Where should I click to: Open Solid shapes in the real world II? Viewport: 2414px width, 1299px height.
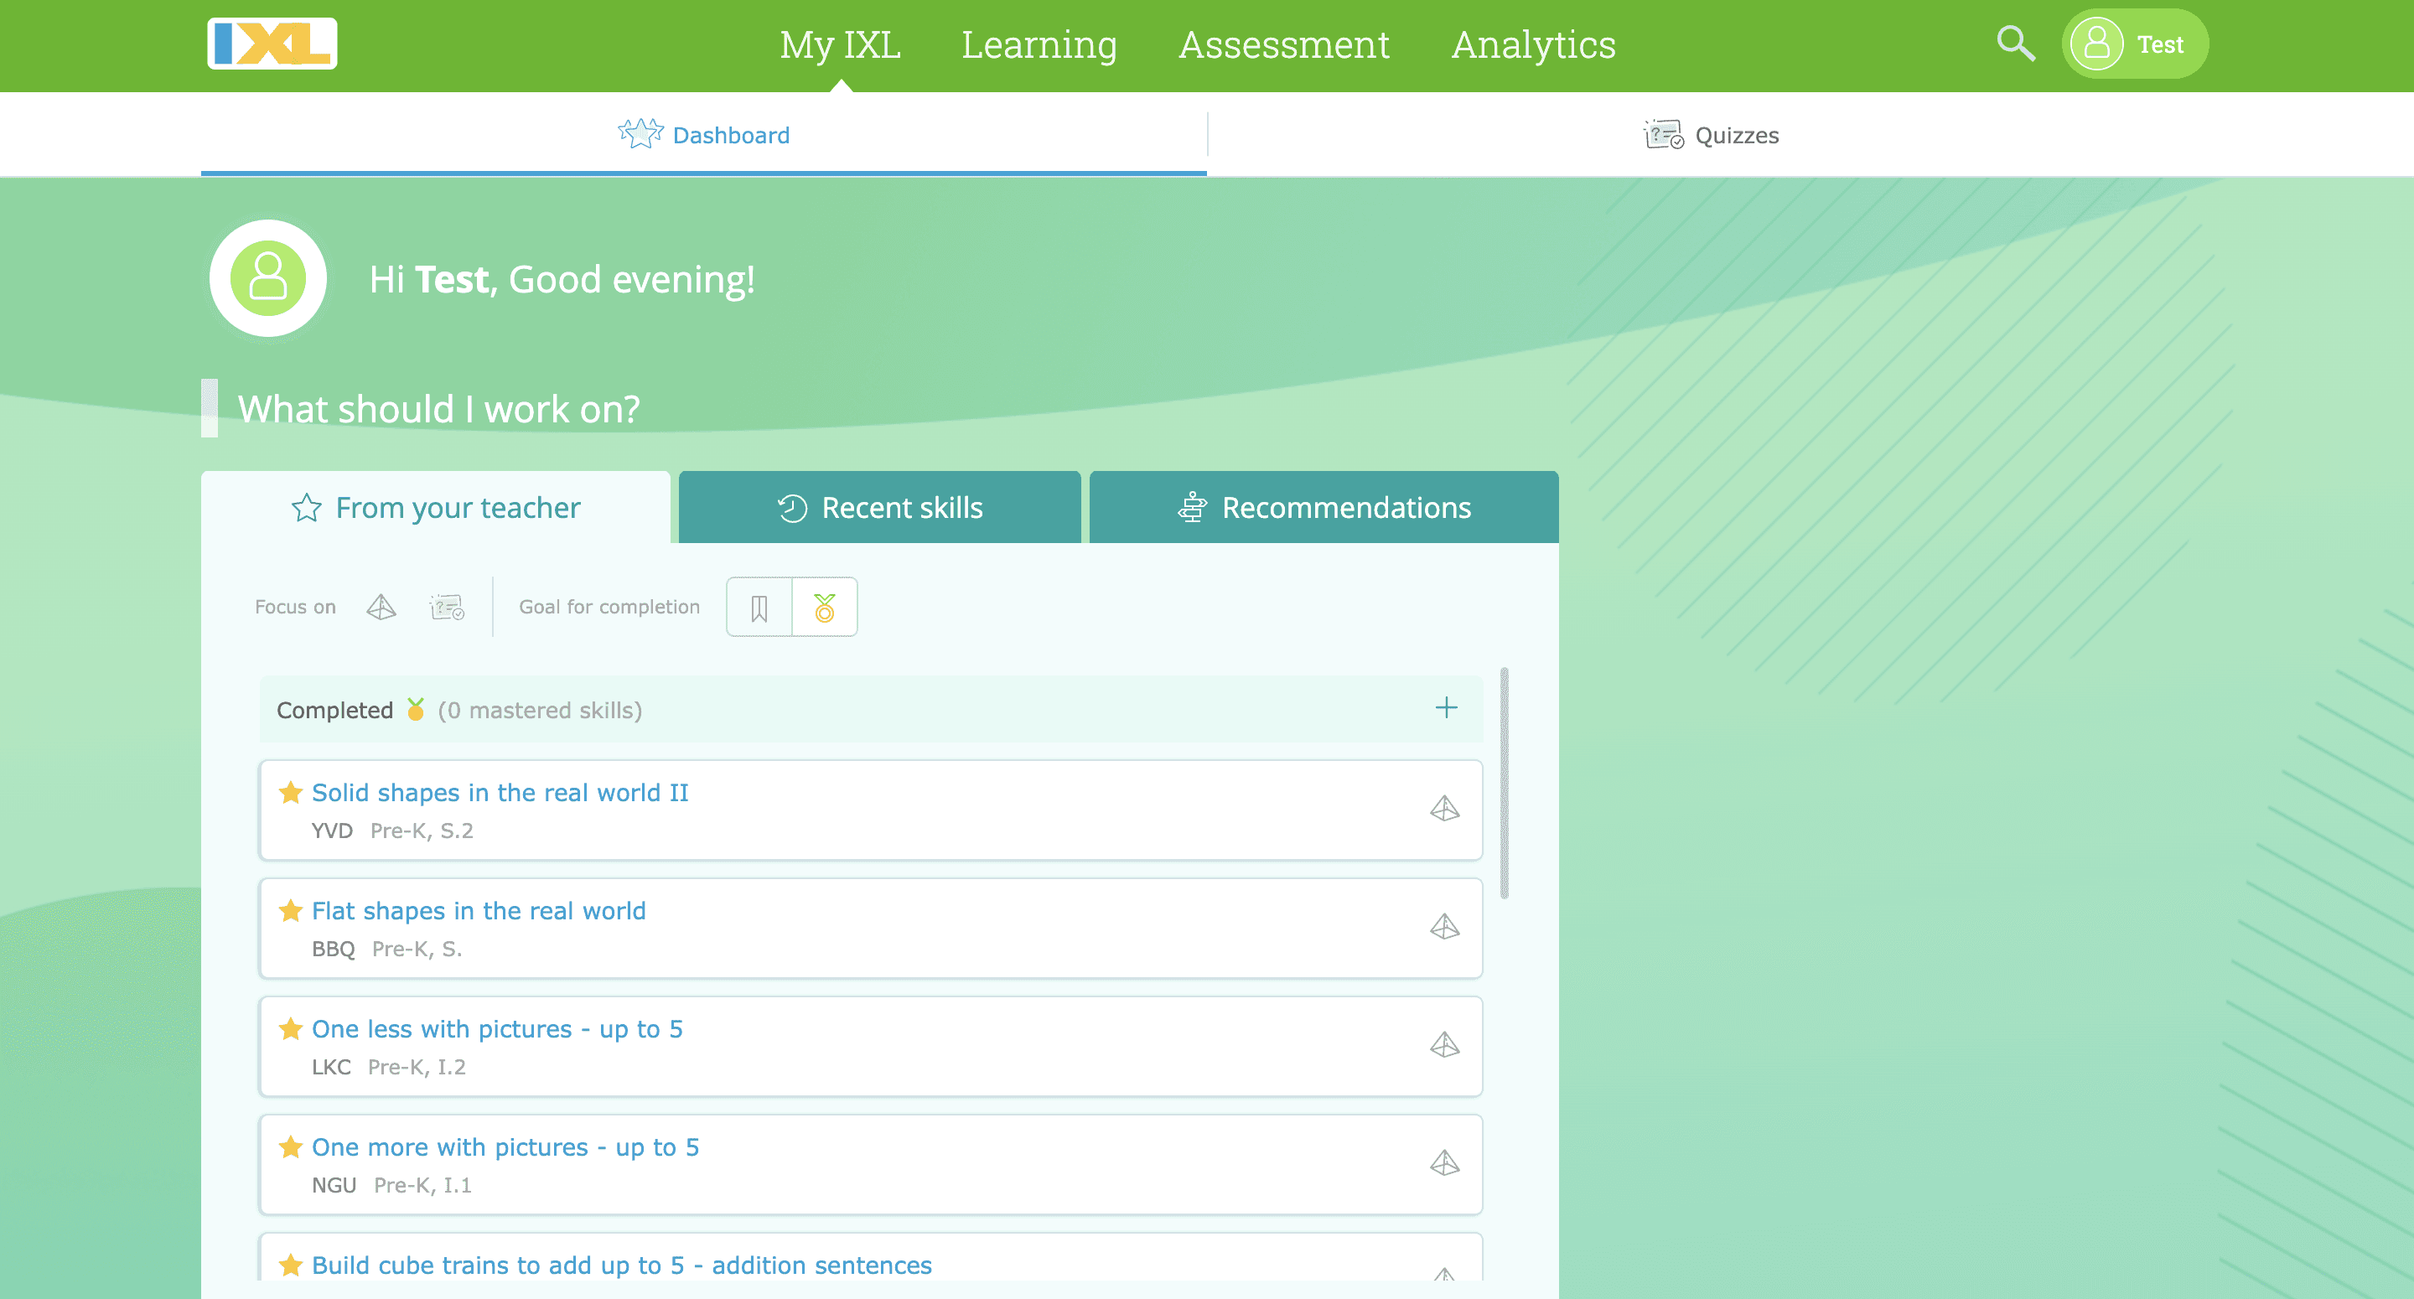point(500,793)
